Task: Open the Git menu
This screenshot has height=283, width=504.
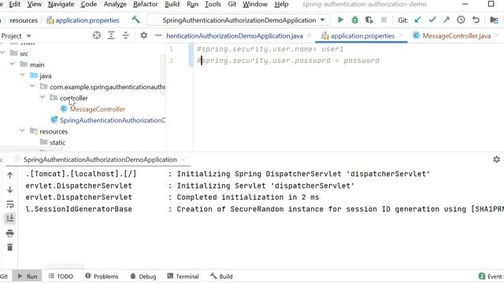Action: 232,4
